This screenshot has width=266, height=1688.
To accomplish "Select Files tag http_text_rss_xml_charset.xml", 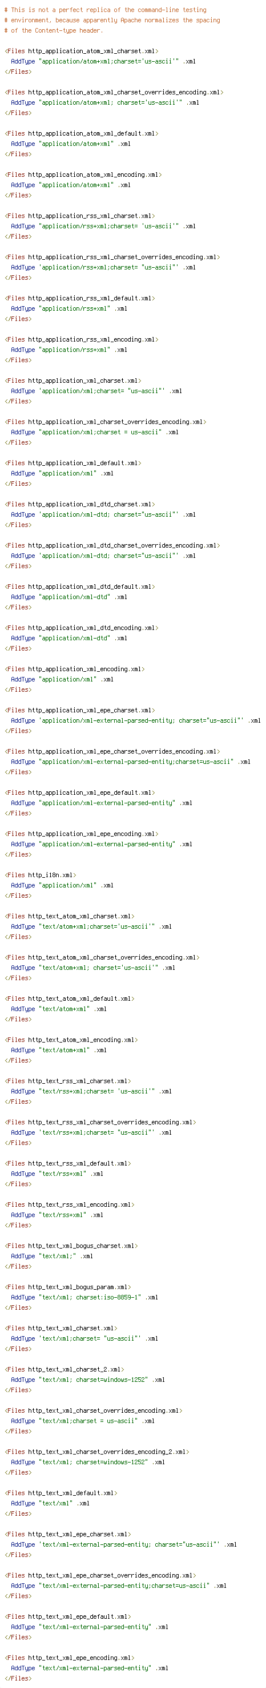I will point(67,1081).
